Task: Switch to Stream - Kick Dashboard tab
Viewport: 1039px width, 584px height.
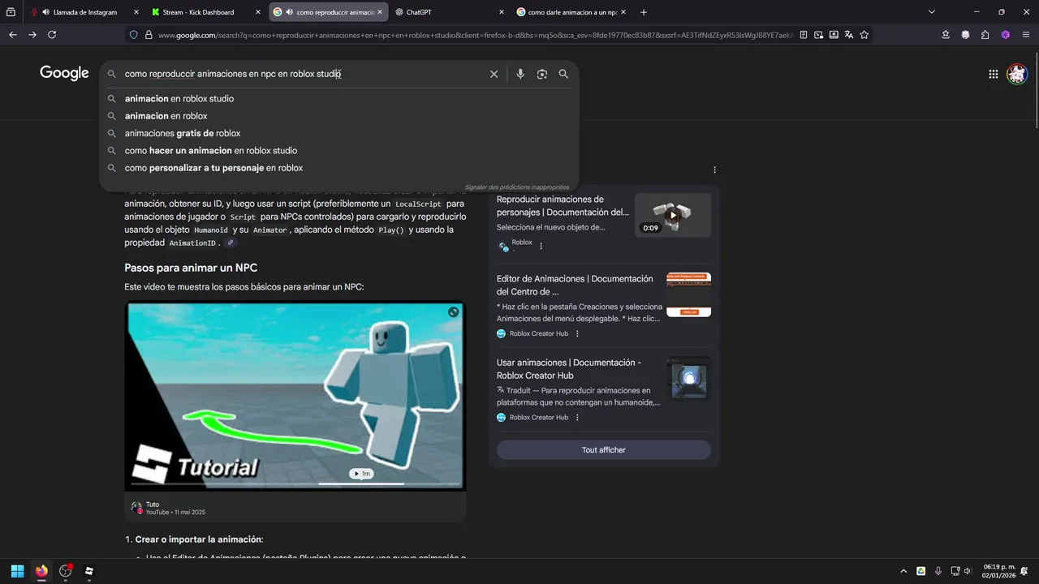Action: click(207, 12)
